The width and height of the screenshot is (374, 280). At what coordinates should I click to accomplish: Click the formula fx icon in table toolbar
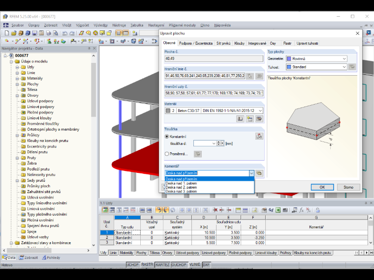(x=301, y=210)
